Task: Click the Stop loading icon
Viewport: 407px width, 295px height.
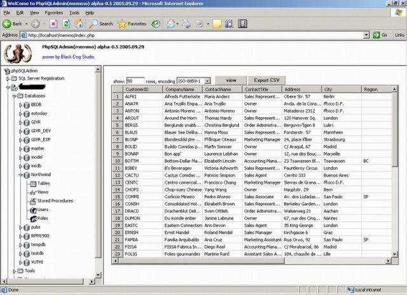Action: pyautogui.click(x=53, y=24)
